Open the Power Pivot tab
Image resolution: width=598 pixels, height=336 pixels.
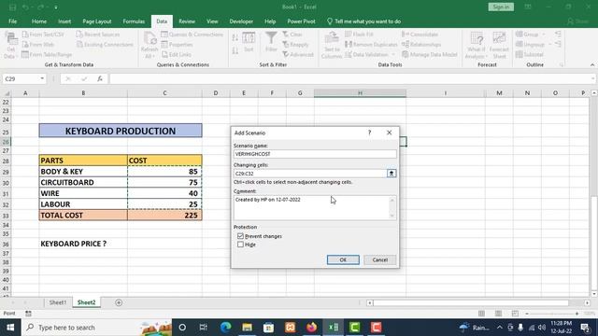pyautogui.click(x=301, y=21)
